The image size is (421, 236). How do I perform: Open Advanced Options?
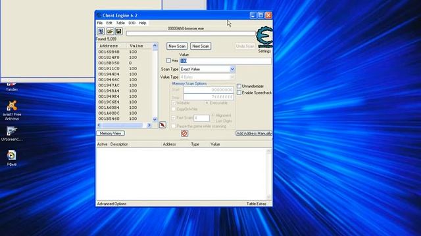(x=112, y=204)
